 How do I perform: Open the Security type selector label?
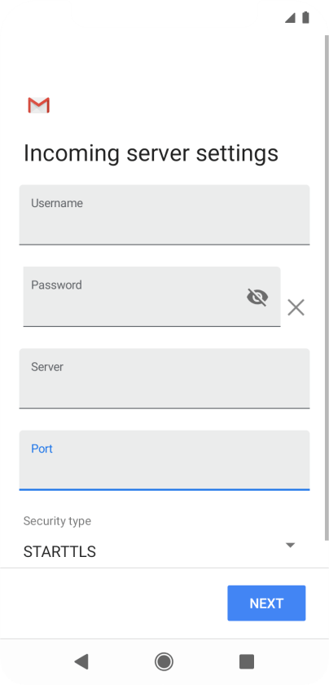57,521
